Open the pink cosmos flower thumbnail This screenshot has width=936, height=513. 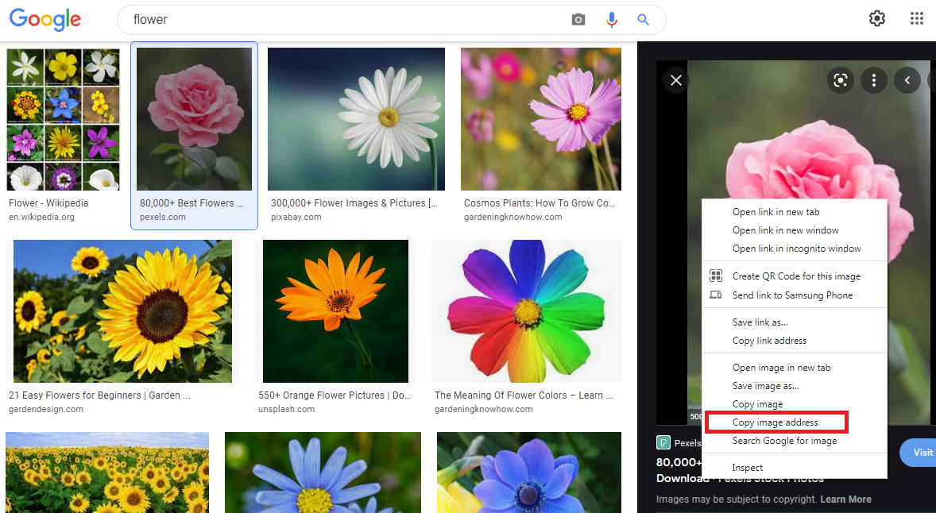pyautogui.click(x=541, y=119)
